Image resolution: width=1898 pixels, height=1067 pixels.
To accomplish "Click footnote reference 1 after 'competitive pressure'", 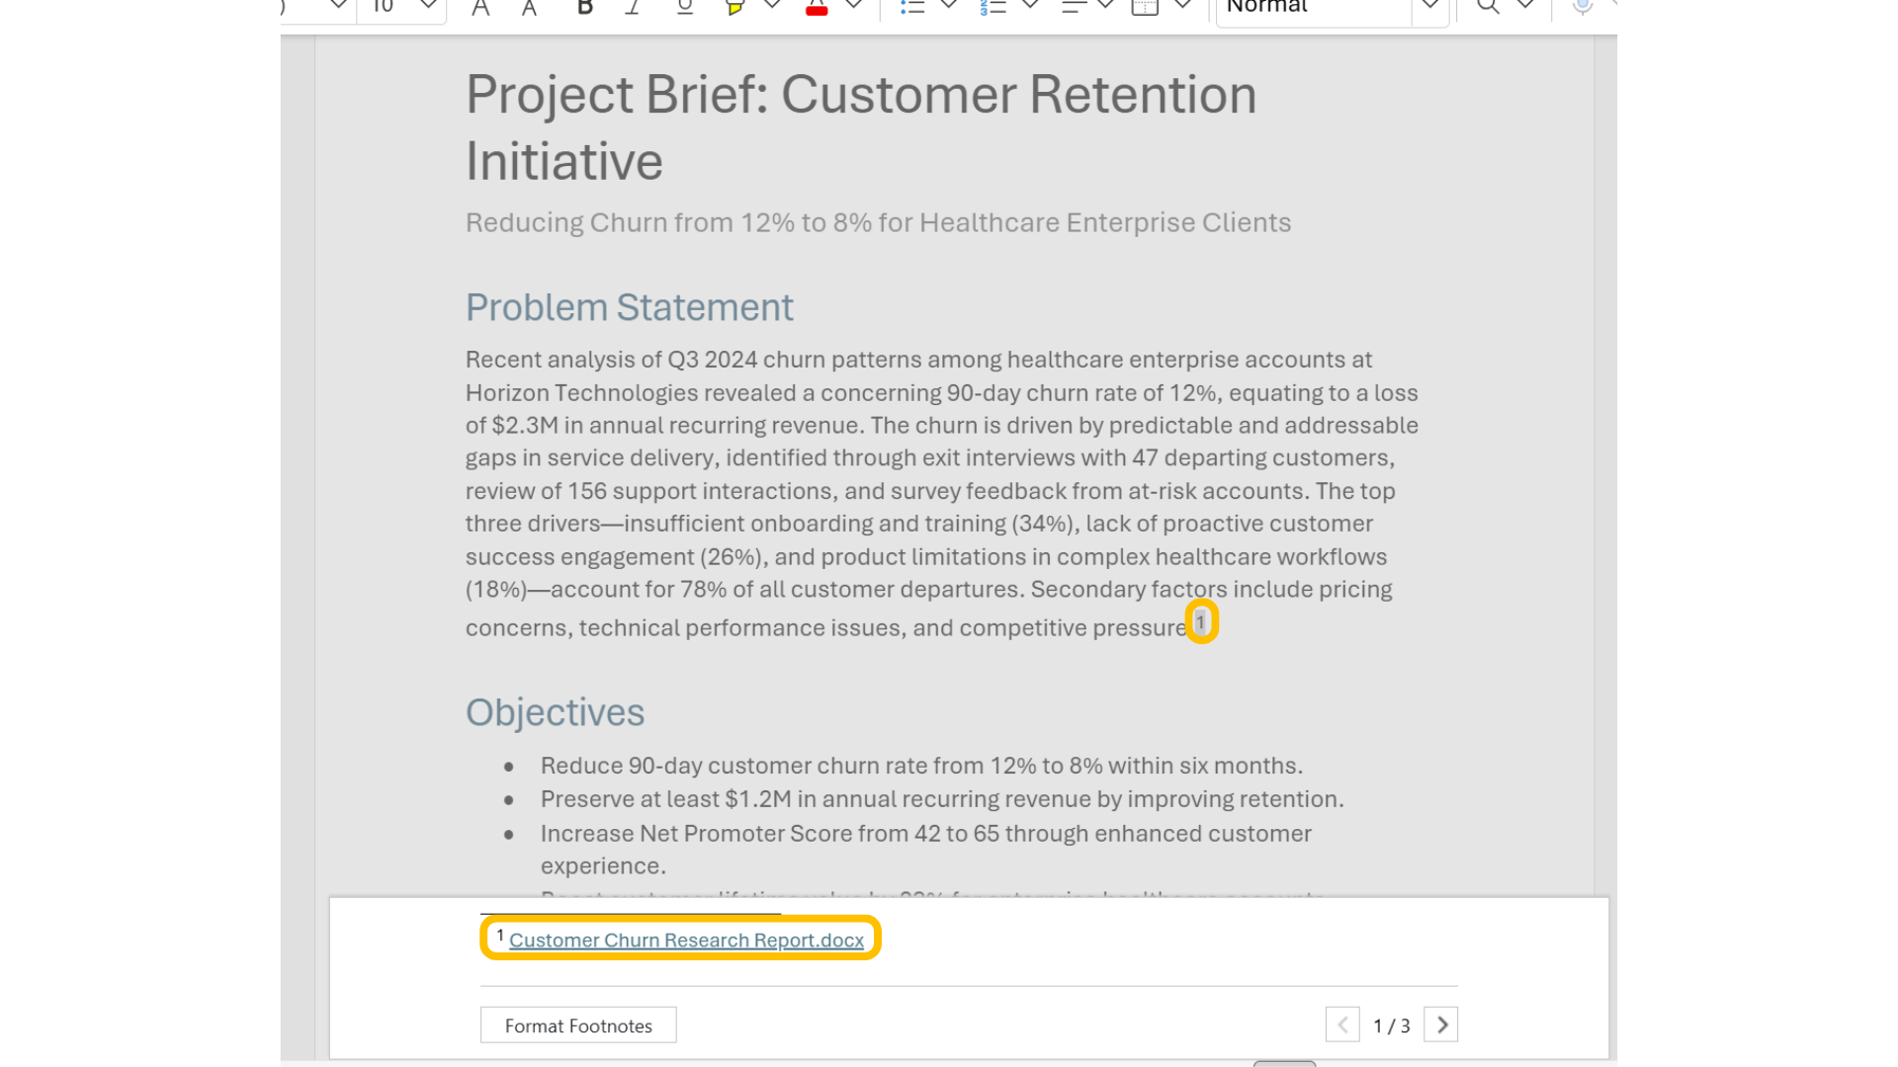I will pos(1201,622).
